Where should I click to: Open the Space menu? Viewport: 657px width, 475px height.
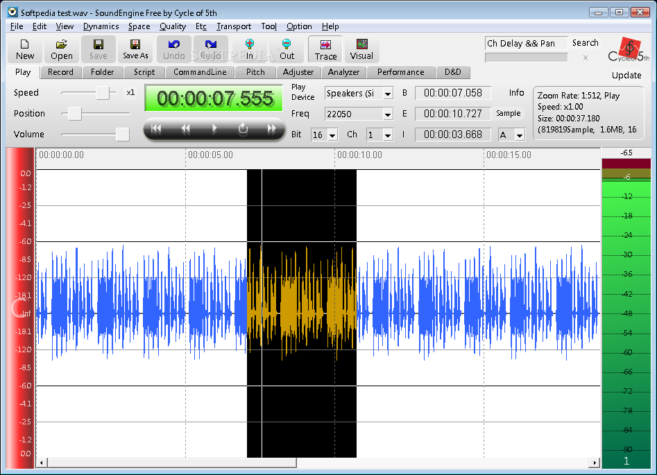coord(139,26)
